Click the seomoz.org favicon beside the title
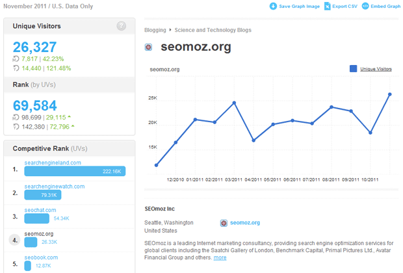 tap(149, 47)
